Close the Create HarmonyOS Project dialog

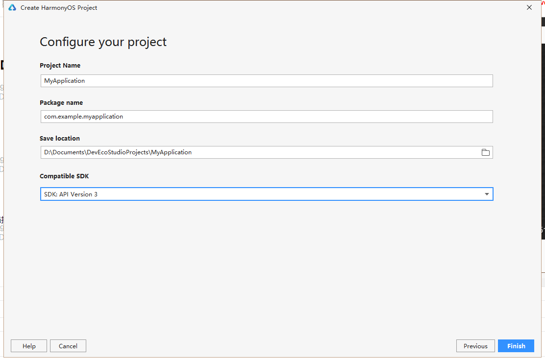529,8
